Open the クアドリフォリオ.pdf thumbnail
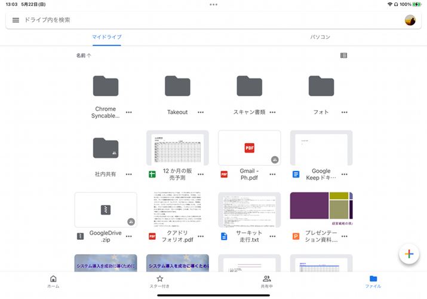This screenshot has width=427, height=299. click(x=177, y=210)
